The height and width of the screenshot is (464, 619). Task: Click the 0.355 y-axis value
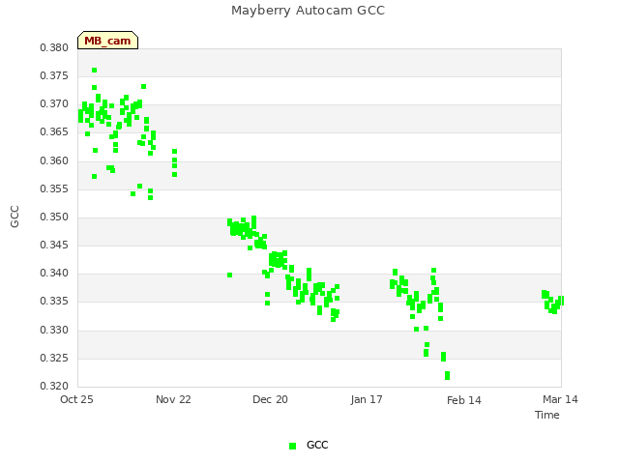[54, 188]
